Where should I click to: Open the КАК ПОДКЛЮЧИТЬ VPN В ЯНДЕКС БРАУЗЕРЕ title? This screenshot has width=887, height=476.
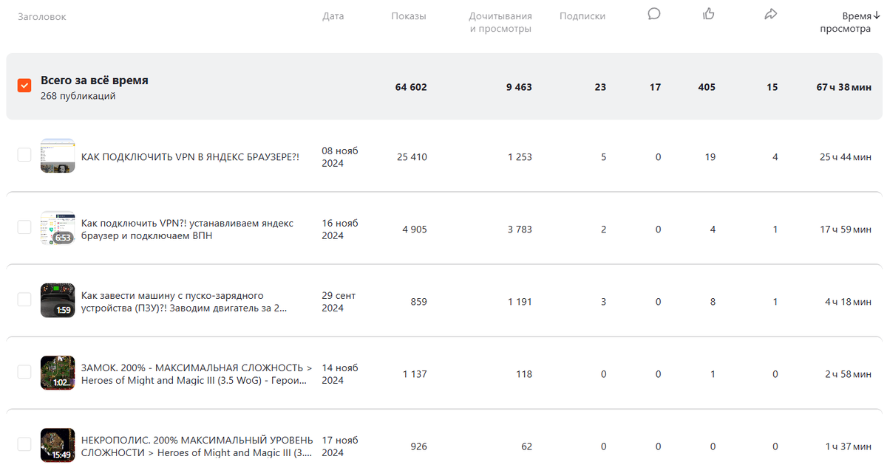[190, 157]
